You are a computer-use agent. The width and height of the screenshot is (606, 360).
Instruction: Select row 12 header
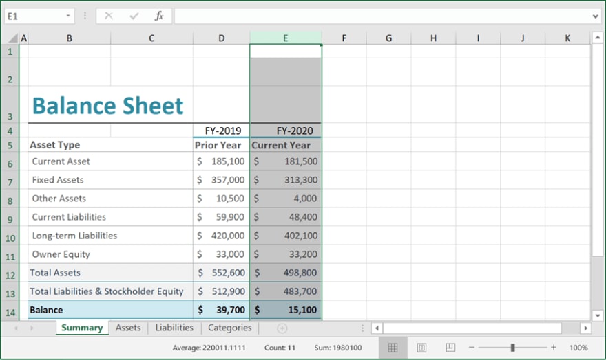point(10,273)
